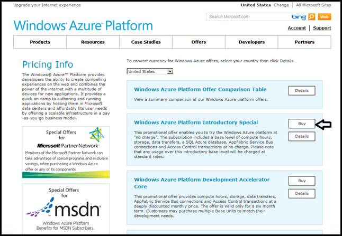
Task: Click the Microsoft Partner Network special offers banner text
Action: pos(66,161)
